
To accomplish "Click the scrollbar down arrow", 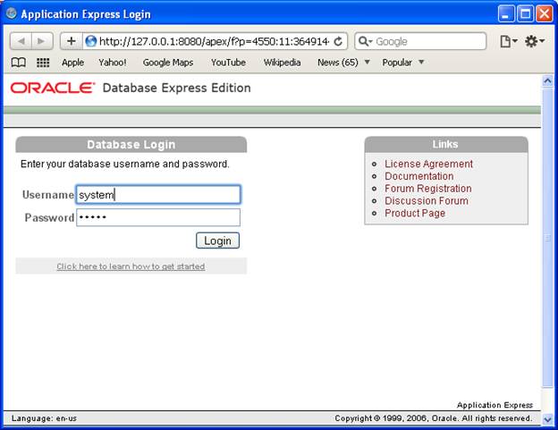I will click(x=547, y=419).
